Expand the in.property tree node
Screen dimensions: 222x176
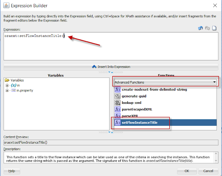pyautogui.click(x=7, y=90)
